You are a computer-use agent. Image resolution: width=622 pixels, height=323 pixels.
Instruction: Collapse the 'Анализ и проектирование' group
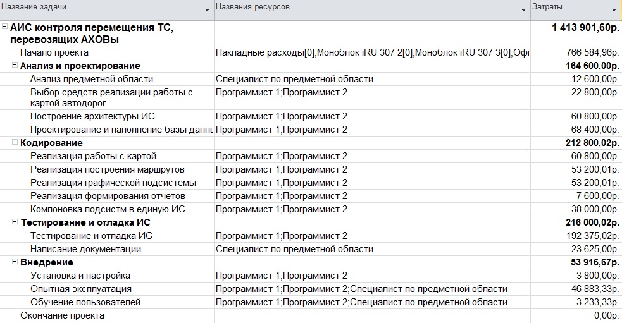pos(15,65)
